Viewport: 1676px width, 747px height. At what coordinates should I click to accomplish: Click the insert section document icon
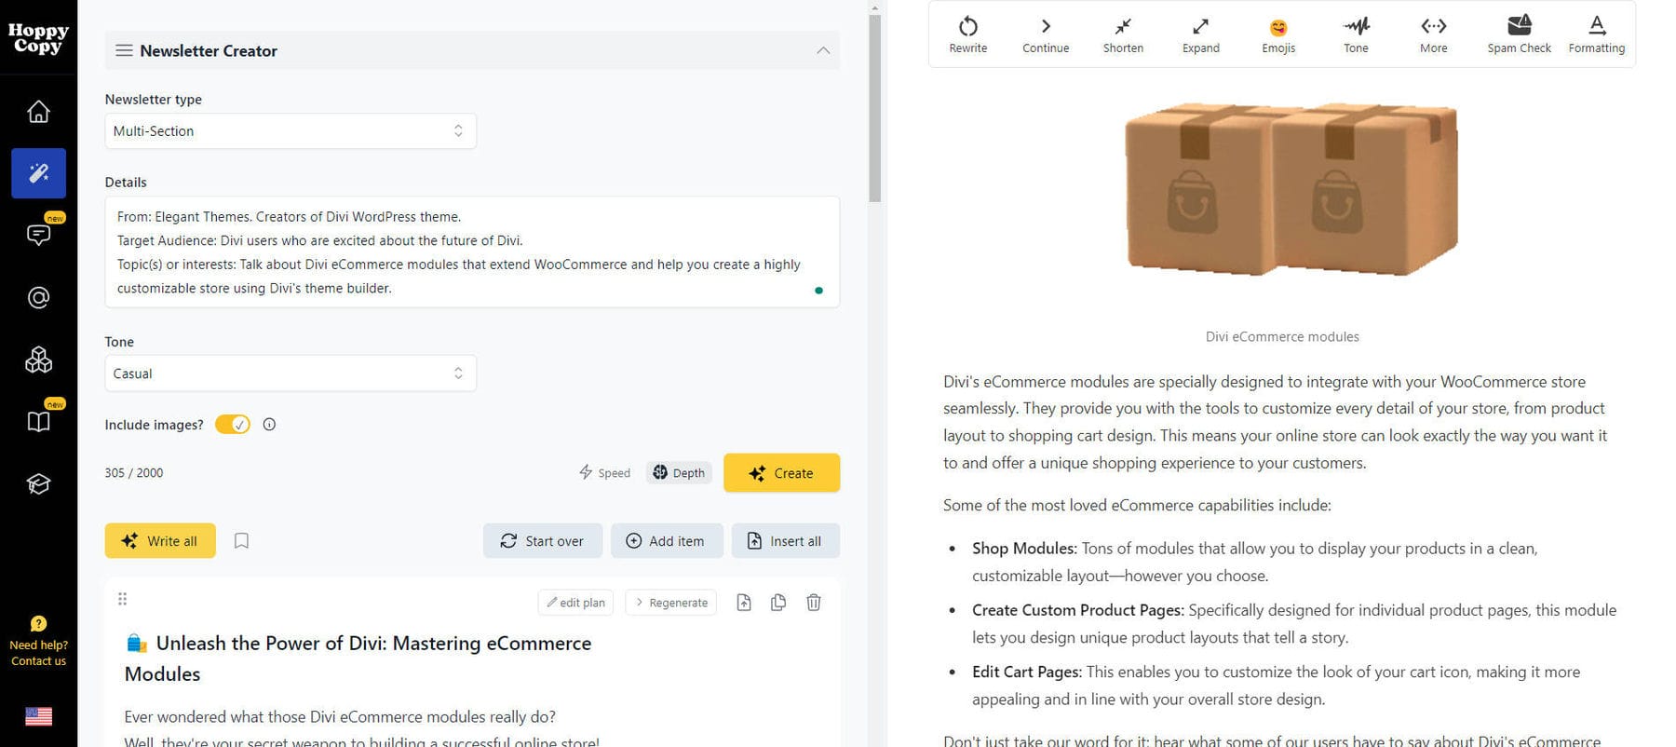pos(744,603)
